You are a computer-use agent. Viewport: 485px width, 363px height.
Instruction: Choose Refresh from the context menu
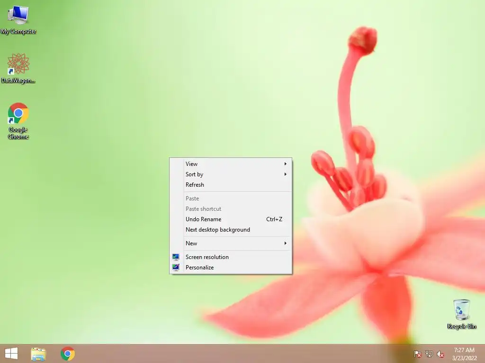[x=231, y=185]
